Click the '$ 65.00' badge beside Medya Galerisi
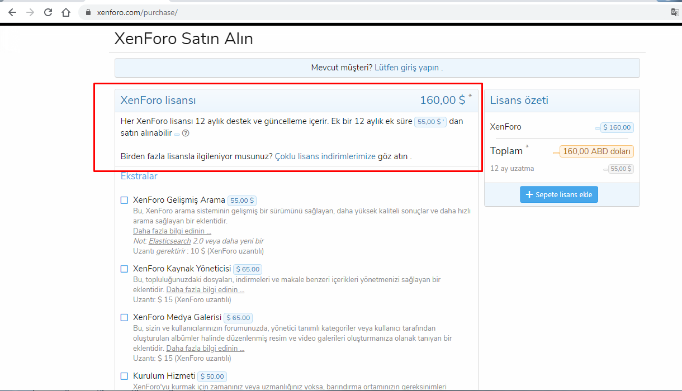This screenshot has height=391, width=682. [x=238, y=318]
